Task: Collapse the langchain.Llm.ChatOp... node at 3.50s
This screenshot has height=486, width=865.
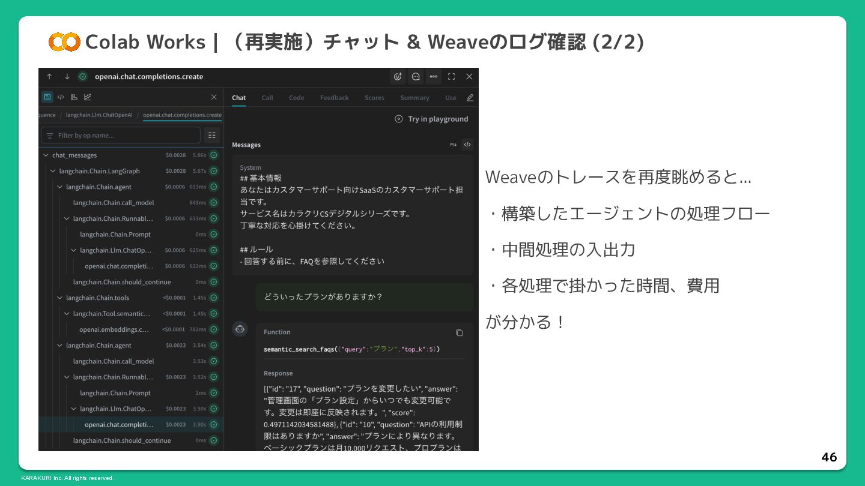Action: (73, 409)
